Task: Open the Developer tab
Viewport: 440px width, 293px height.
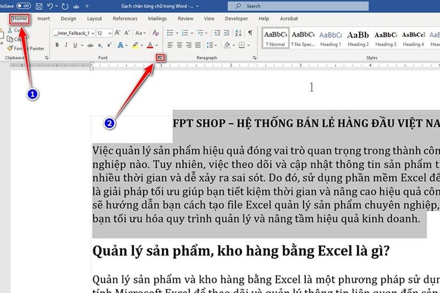Action: point(237,19)
